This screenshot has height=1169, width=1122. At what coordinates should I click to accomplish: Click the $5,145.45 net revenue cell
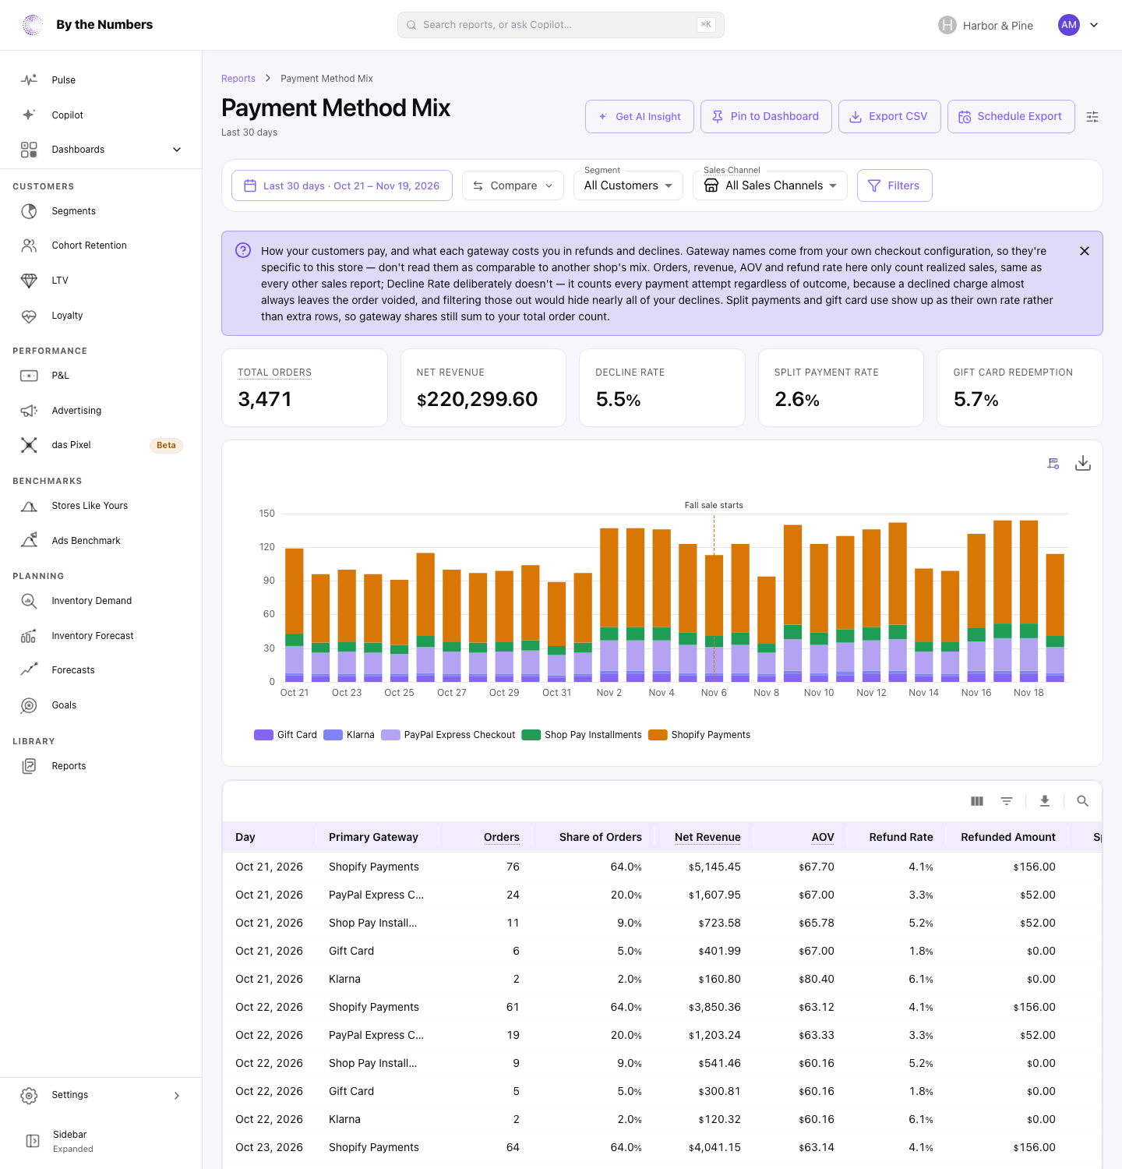(x=714, y=867)
